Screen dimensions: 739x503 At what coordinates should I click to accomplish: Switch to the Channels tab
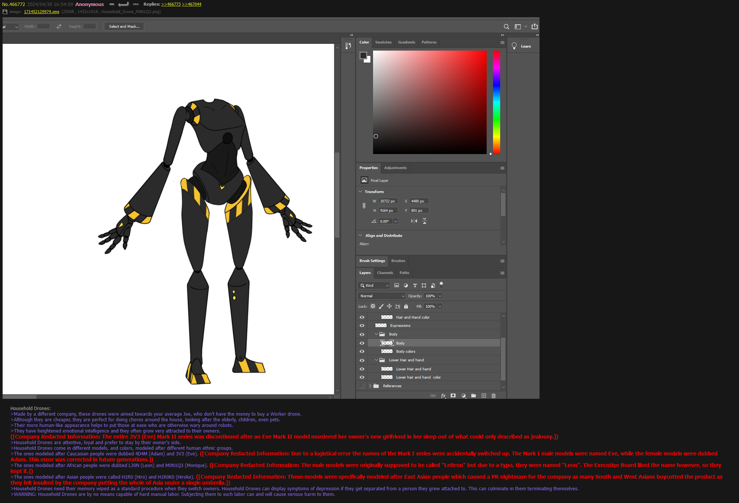[x=385, y=273]
